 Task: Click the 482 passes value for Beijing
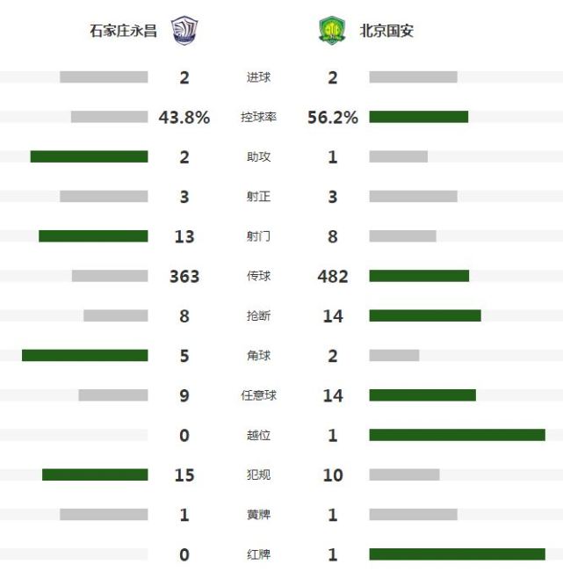(333, 276)
